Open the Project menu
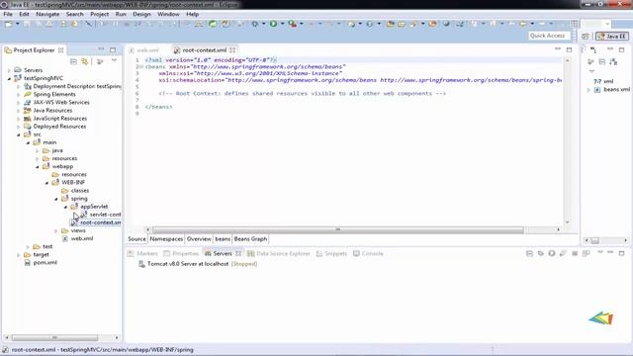 99,14
